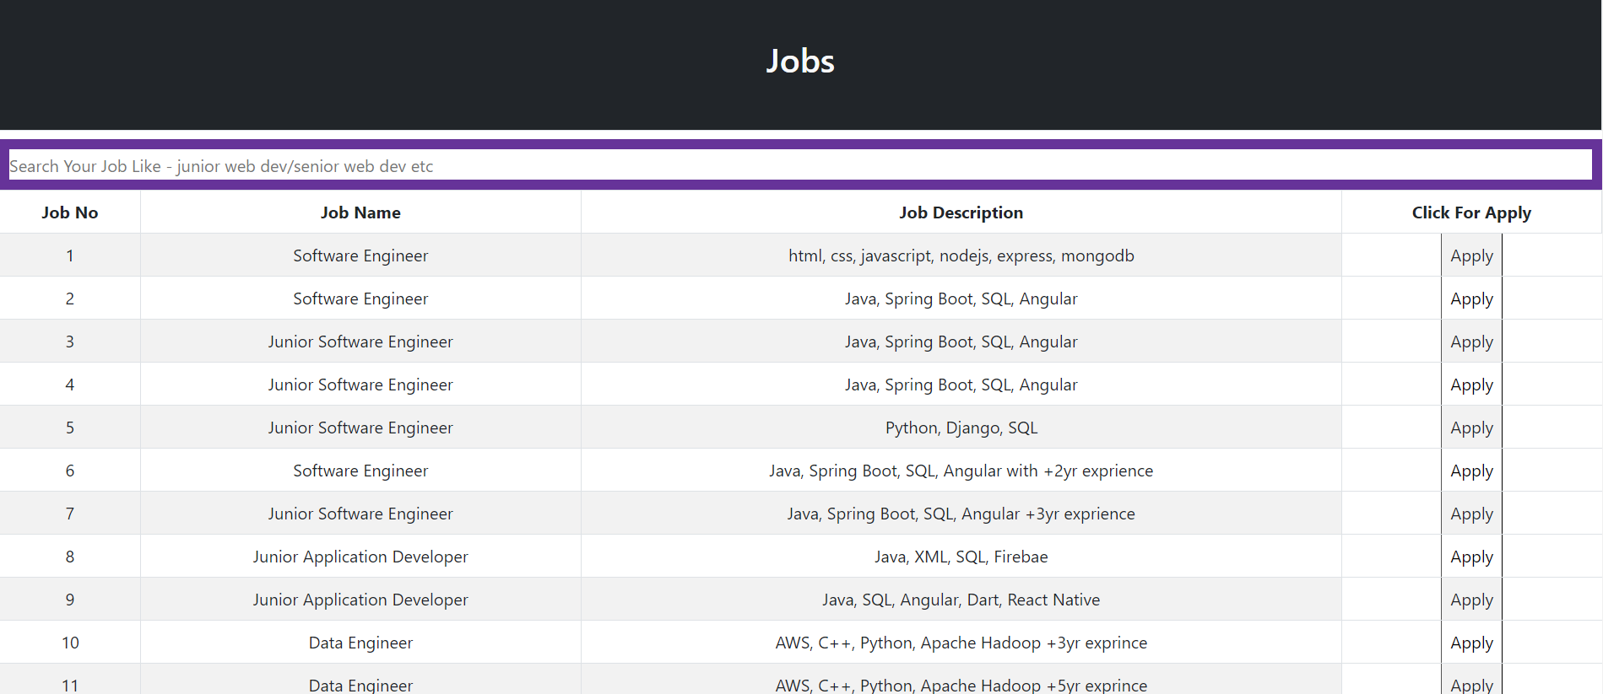The width and height of the screenshot is (1603, 694).
Task: Click the job search input field
Action: coord(800,165)
